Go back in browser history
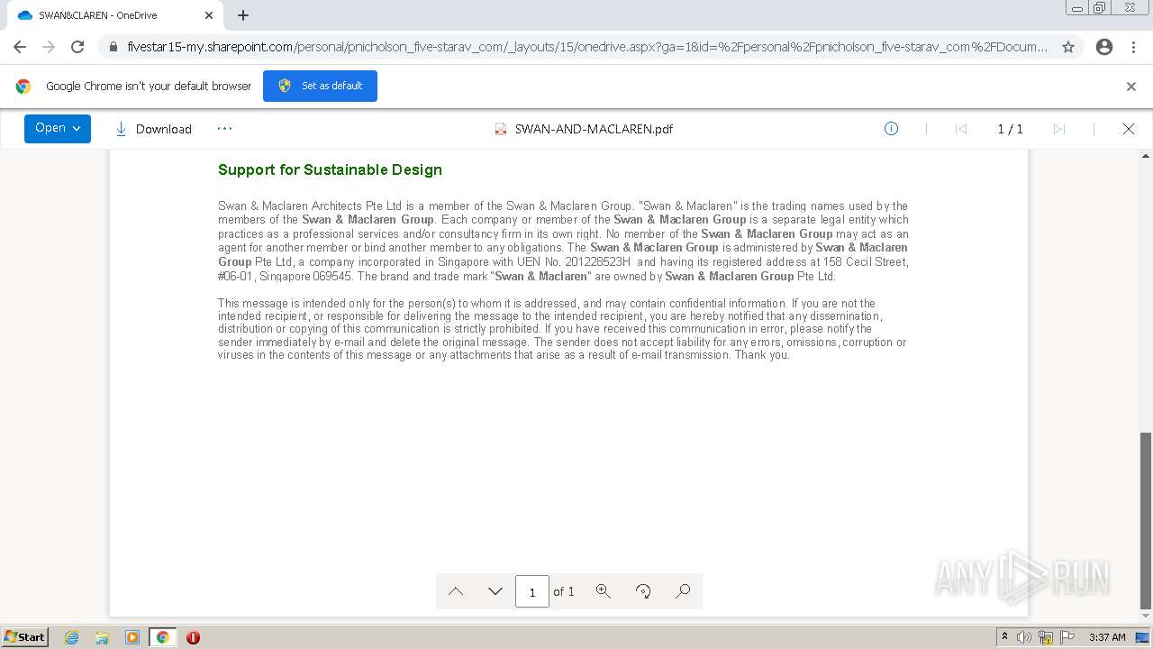Viewport: 1153px width, 649px height. pos(20,47)
